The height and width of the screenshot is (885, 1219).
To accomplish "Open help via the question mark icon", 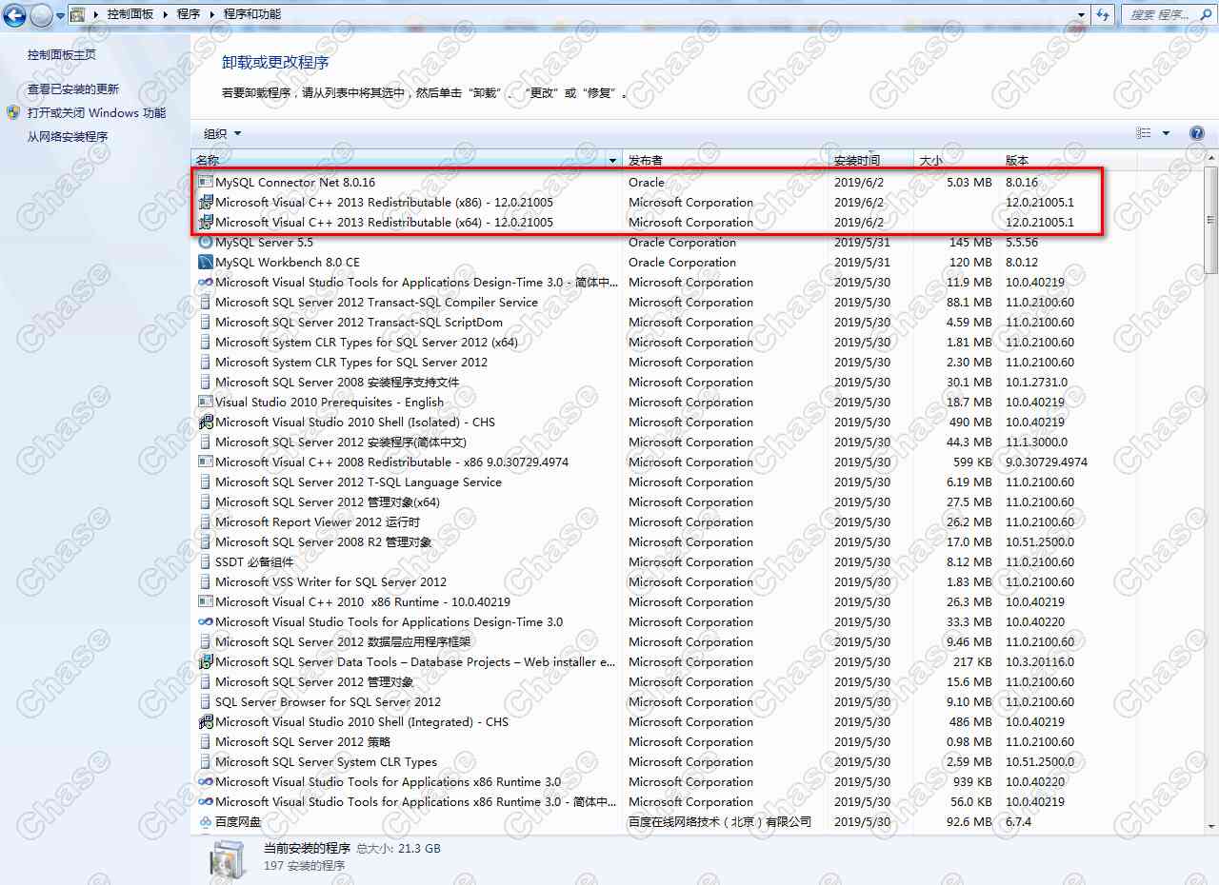I will coord(1197,133).
